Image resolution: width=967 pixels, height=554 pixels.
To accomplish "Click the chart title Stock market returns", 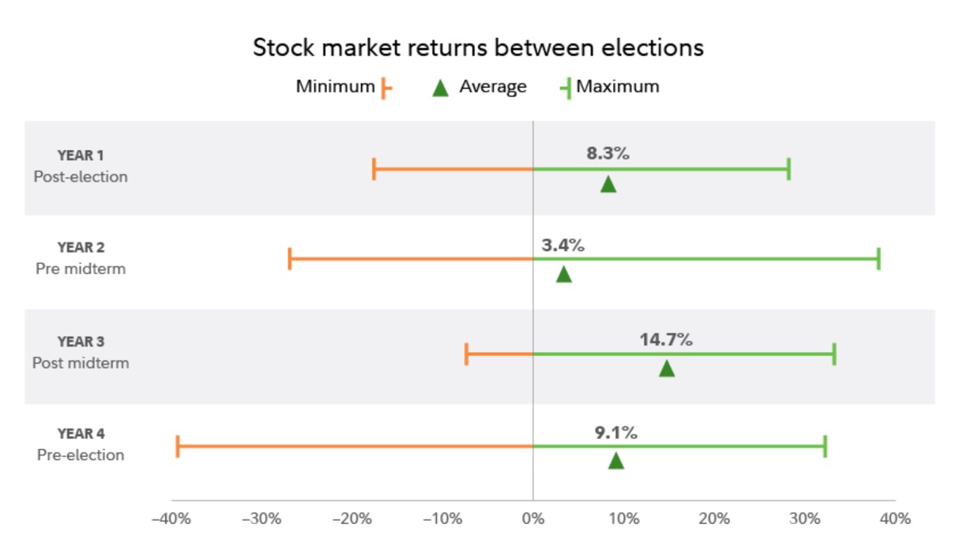I will click(478, 47).
